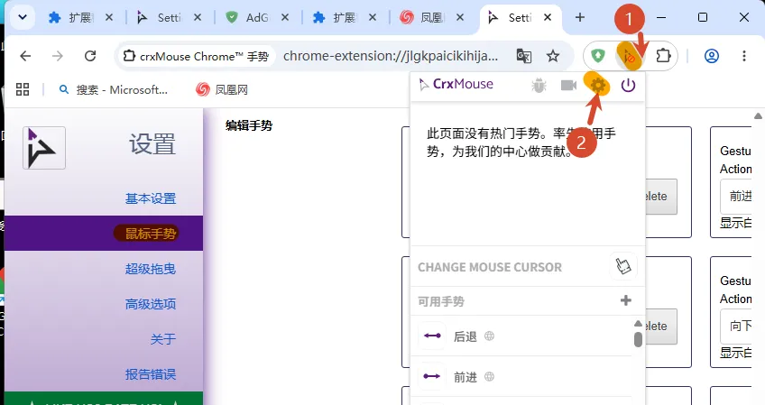
Task: Open the Chrome profile avatar
Action: point(712,56)
